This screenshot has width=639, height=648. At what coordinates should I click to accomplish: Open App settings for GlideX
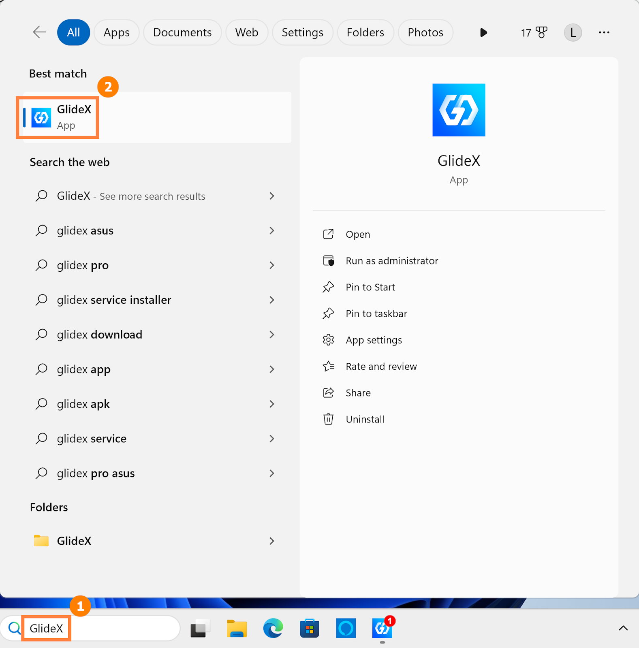[374, 340]
